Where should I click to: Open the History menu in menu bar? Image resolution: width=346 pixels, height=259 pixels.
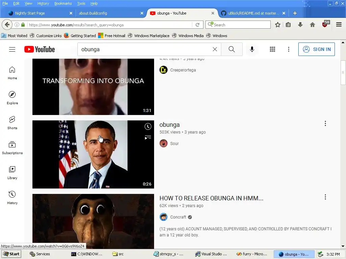tap(43, 3)
